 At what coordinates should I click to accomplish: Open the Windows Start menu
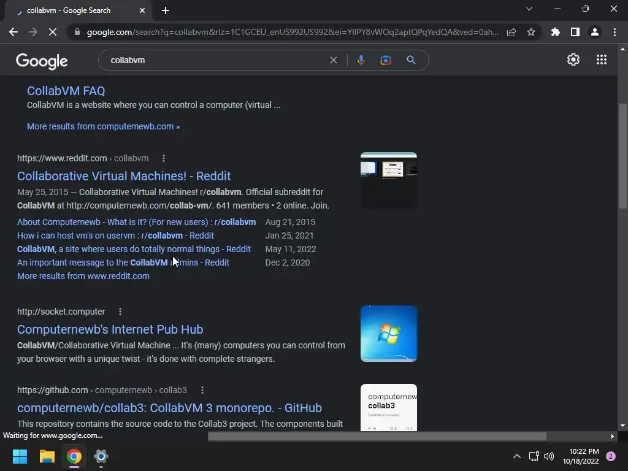pyautogui.click(x=20, y=456)
